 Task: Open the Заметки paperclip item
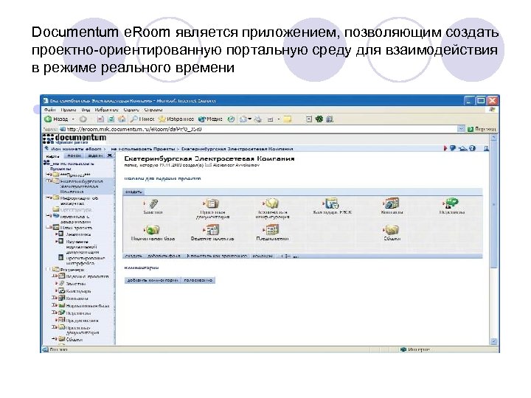(153, 203)
